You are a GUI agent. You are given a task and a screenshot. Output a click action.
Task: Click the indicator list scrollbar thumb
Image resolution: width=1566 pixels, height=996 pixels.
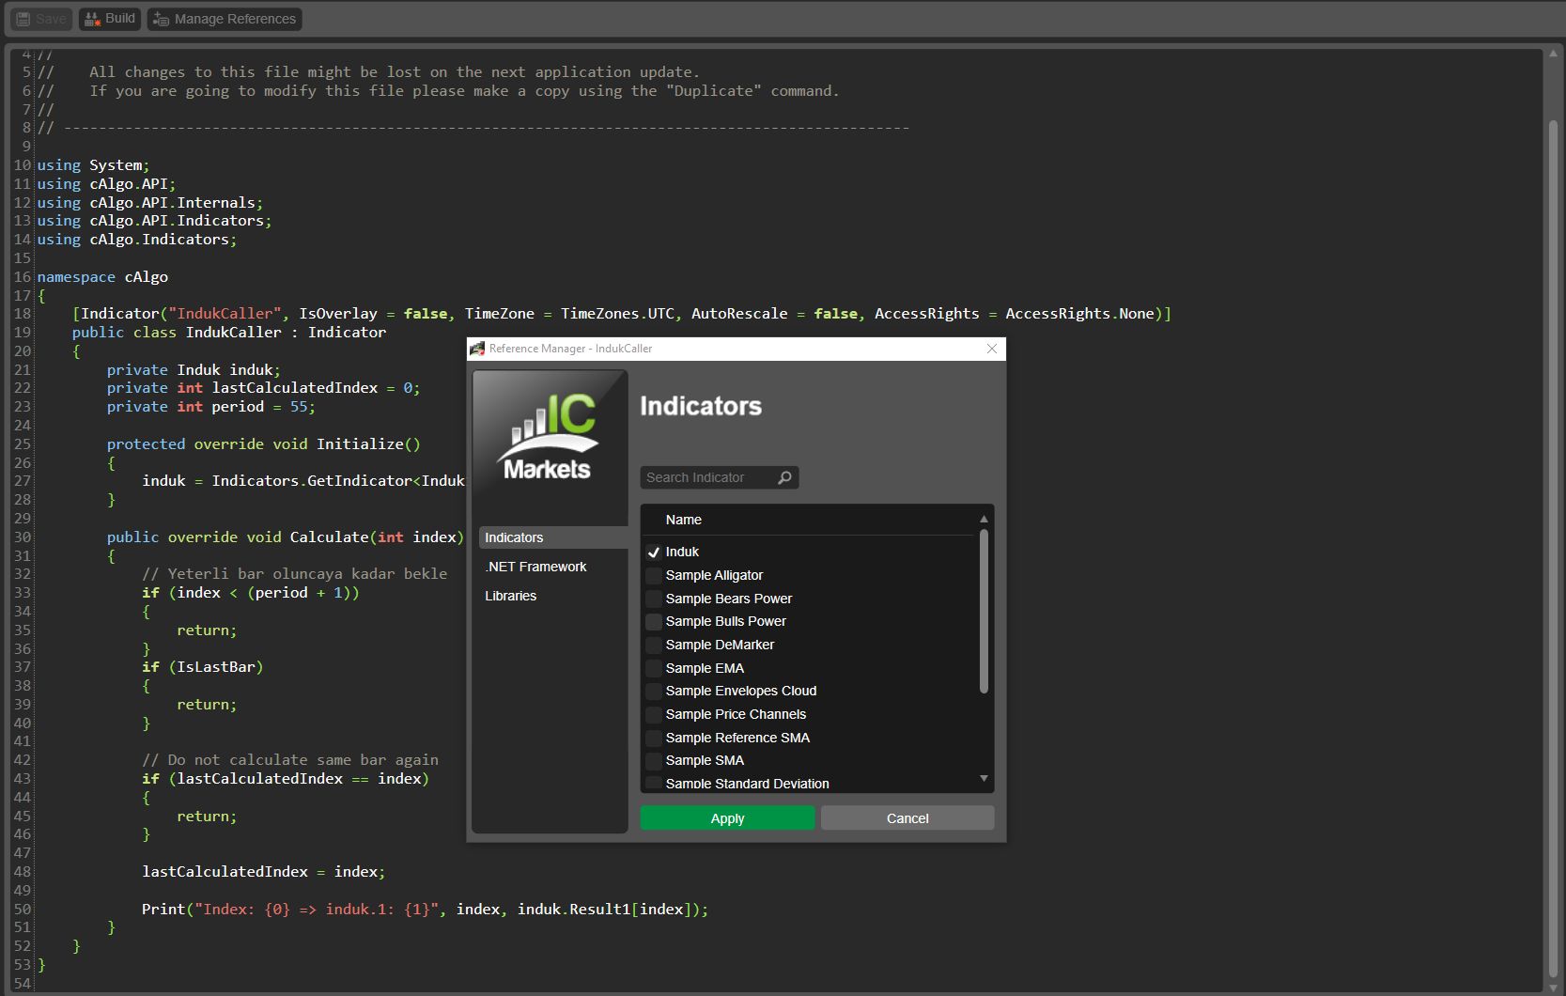(x=984, y=611)
